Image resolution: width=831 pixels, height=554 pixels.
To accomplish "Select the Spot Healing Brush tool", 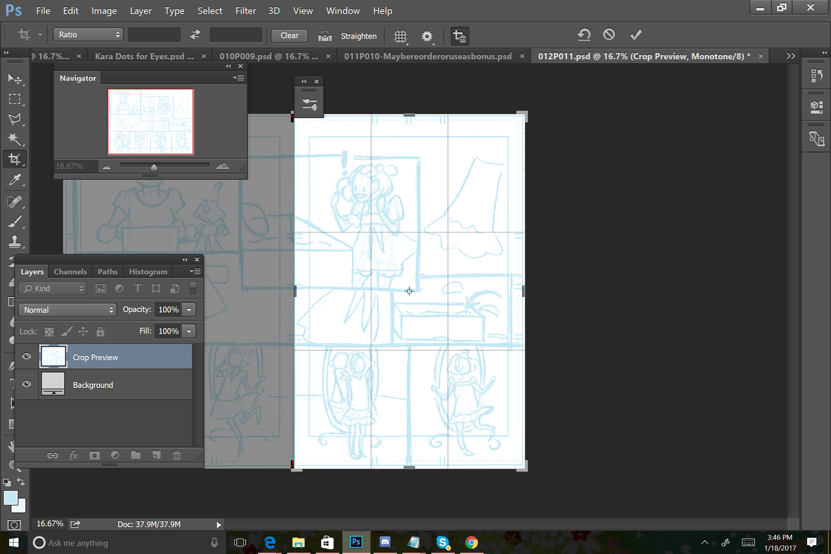I will click(15, 201).
